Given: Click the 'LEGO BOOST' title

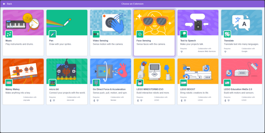Looking at the screenshot, I should tap(187, 89).
